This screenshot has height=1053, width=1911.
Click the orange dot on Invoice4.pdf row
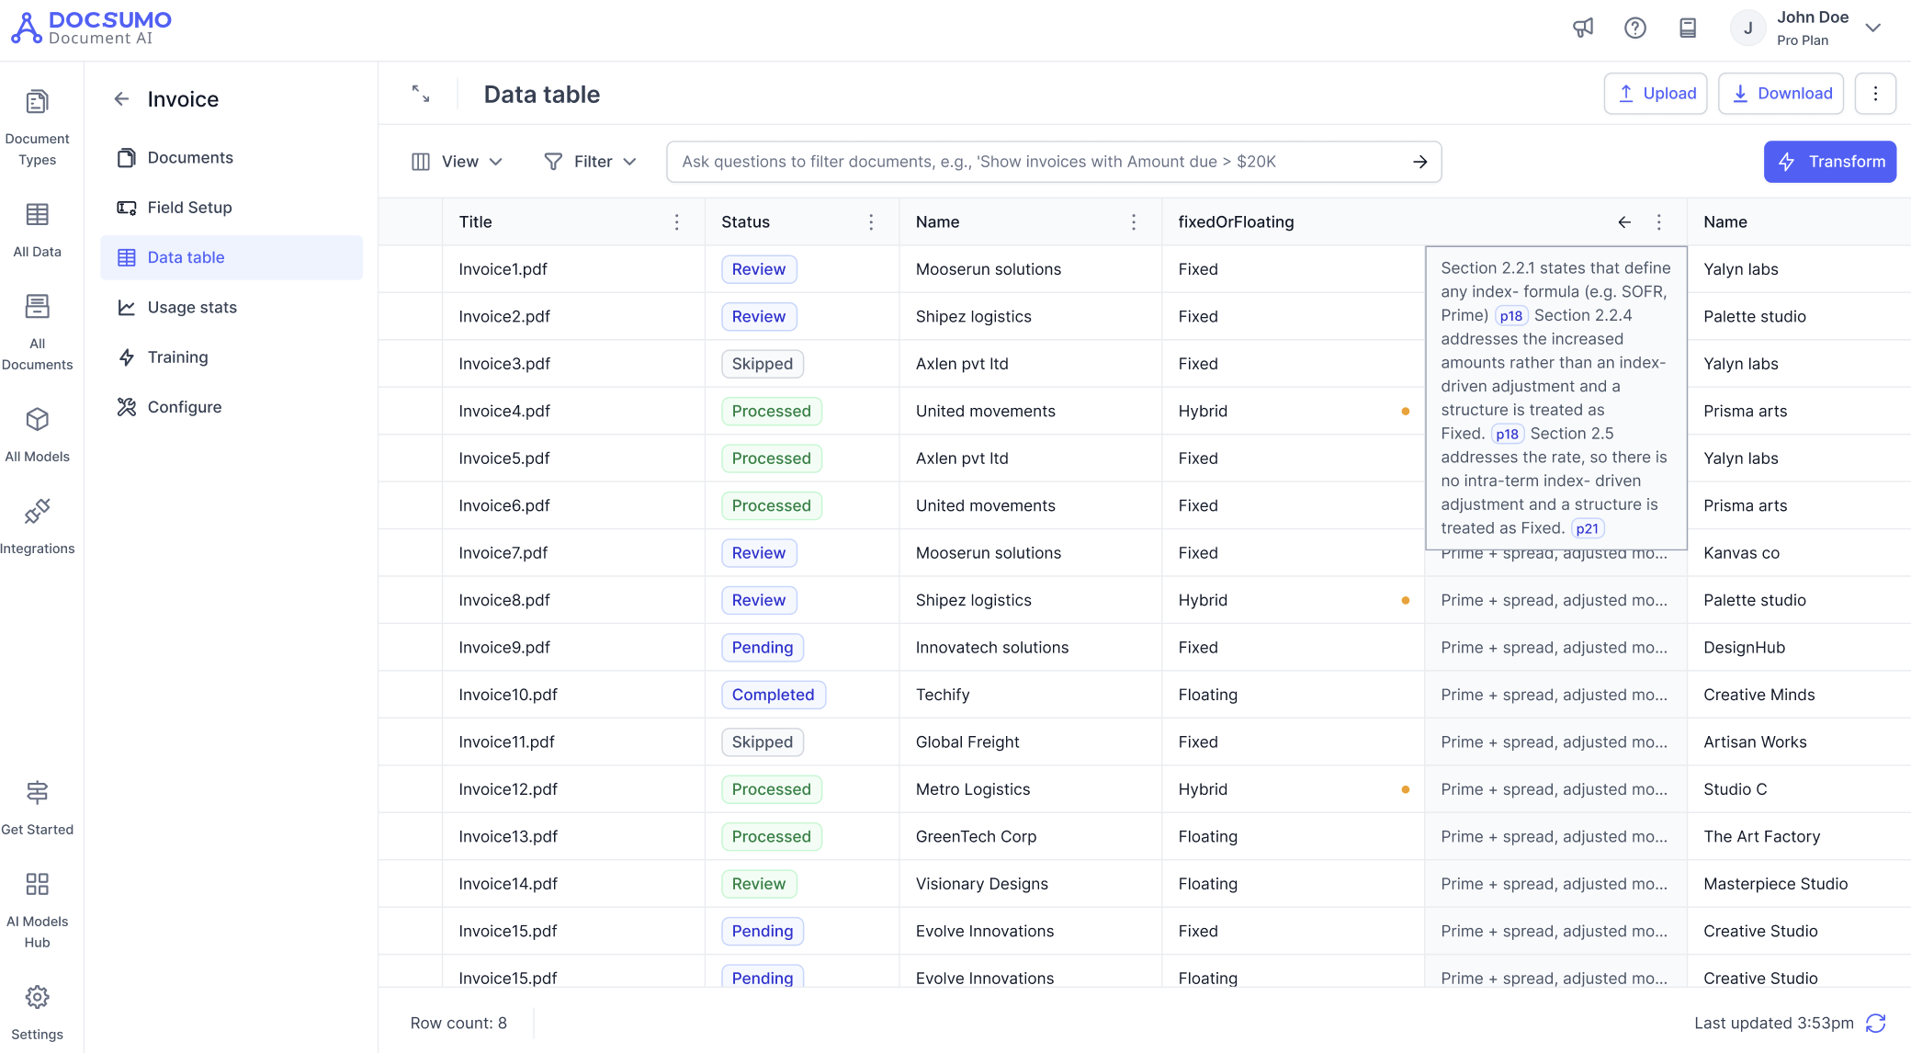click(x=1405, y=411)
